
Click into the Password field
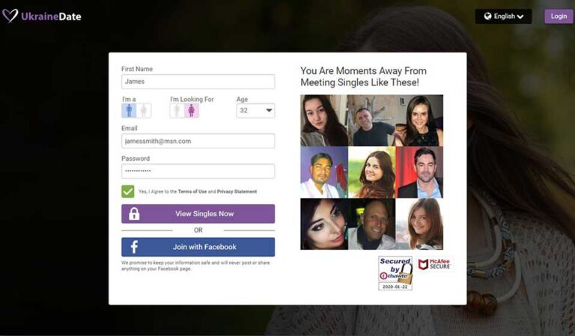pyautogui.click(x=198, y=171)
